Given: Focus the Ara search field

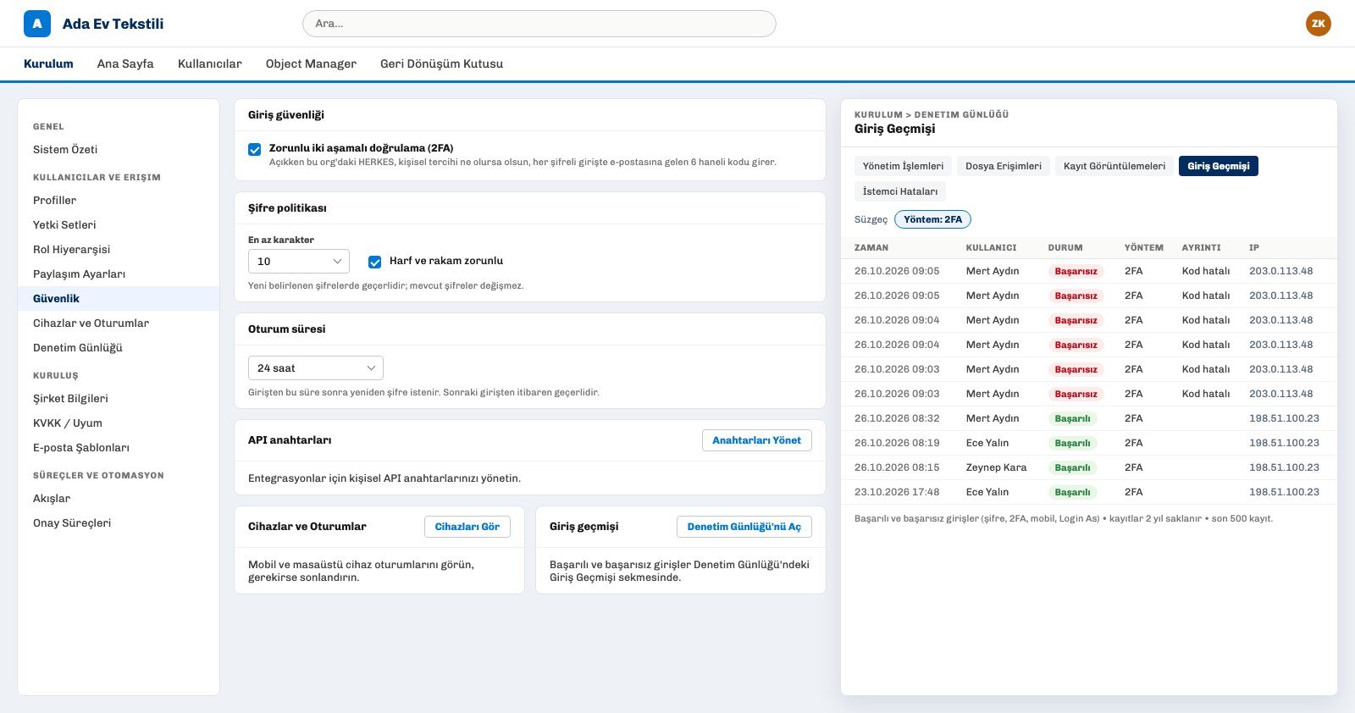Looking at the screenshot, I should coord(539,24).
